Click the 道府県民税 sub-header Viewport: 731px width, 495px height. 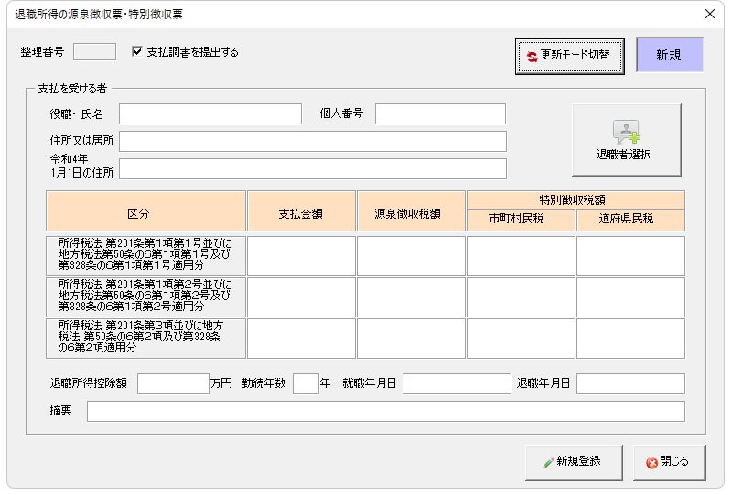click(x=630, y=220)
